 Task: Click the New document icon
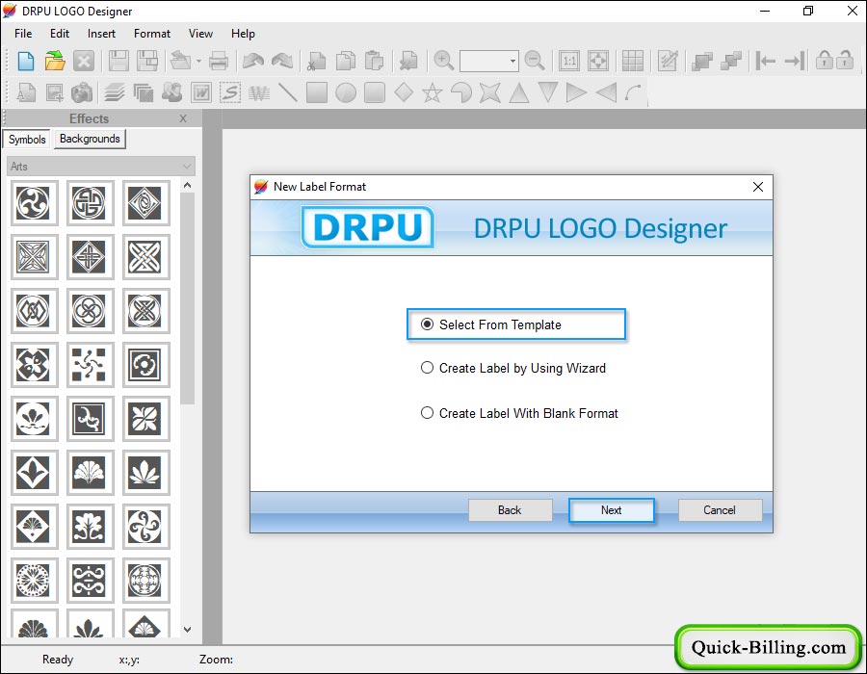pos(25,61)
